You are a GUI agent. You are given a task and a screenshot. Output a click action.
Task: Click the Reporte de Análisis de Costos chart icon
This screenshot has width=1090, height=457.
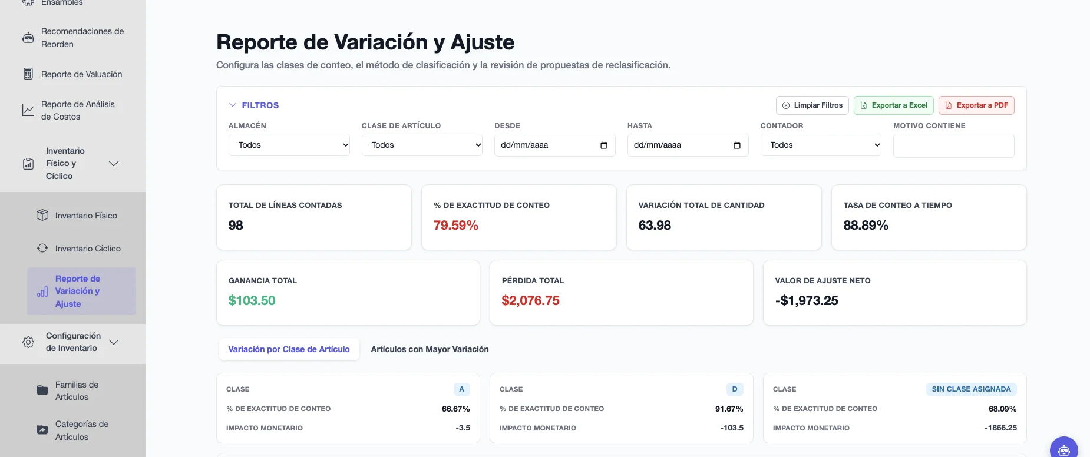tap(28, 110)
